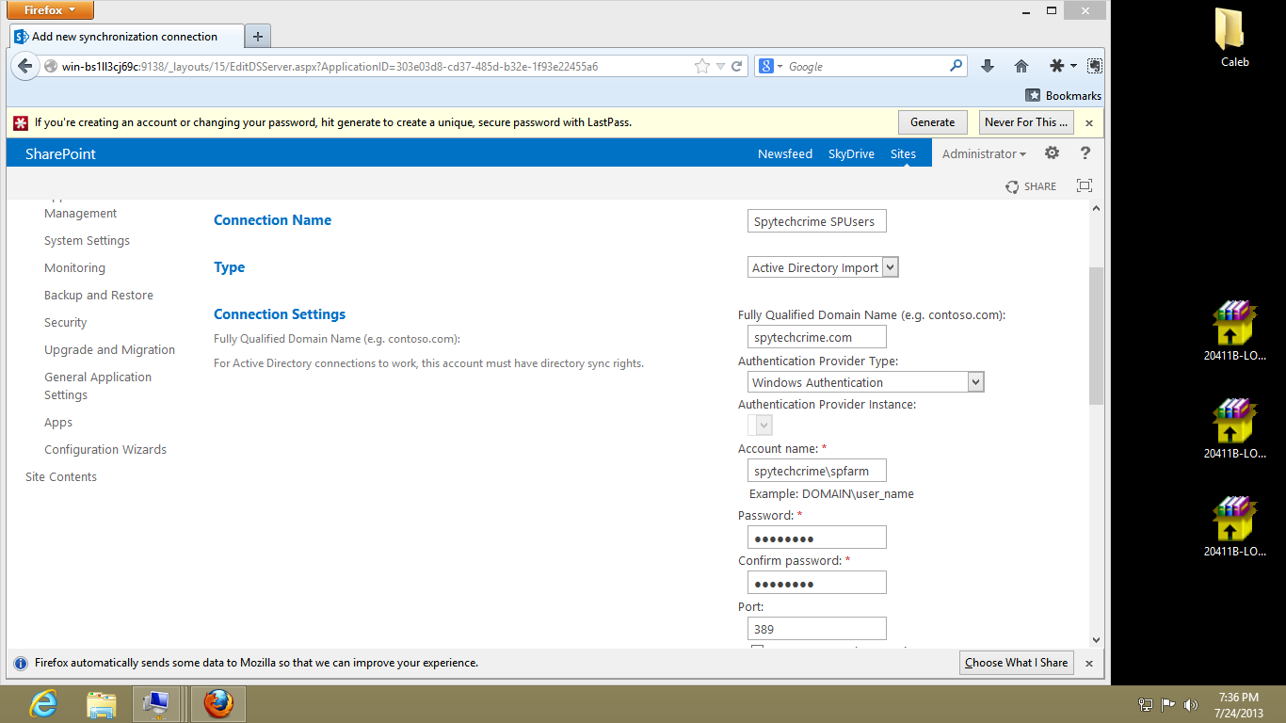
Task: Open Monitoring in the sidebar
Action: (74, 268)
